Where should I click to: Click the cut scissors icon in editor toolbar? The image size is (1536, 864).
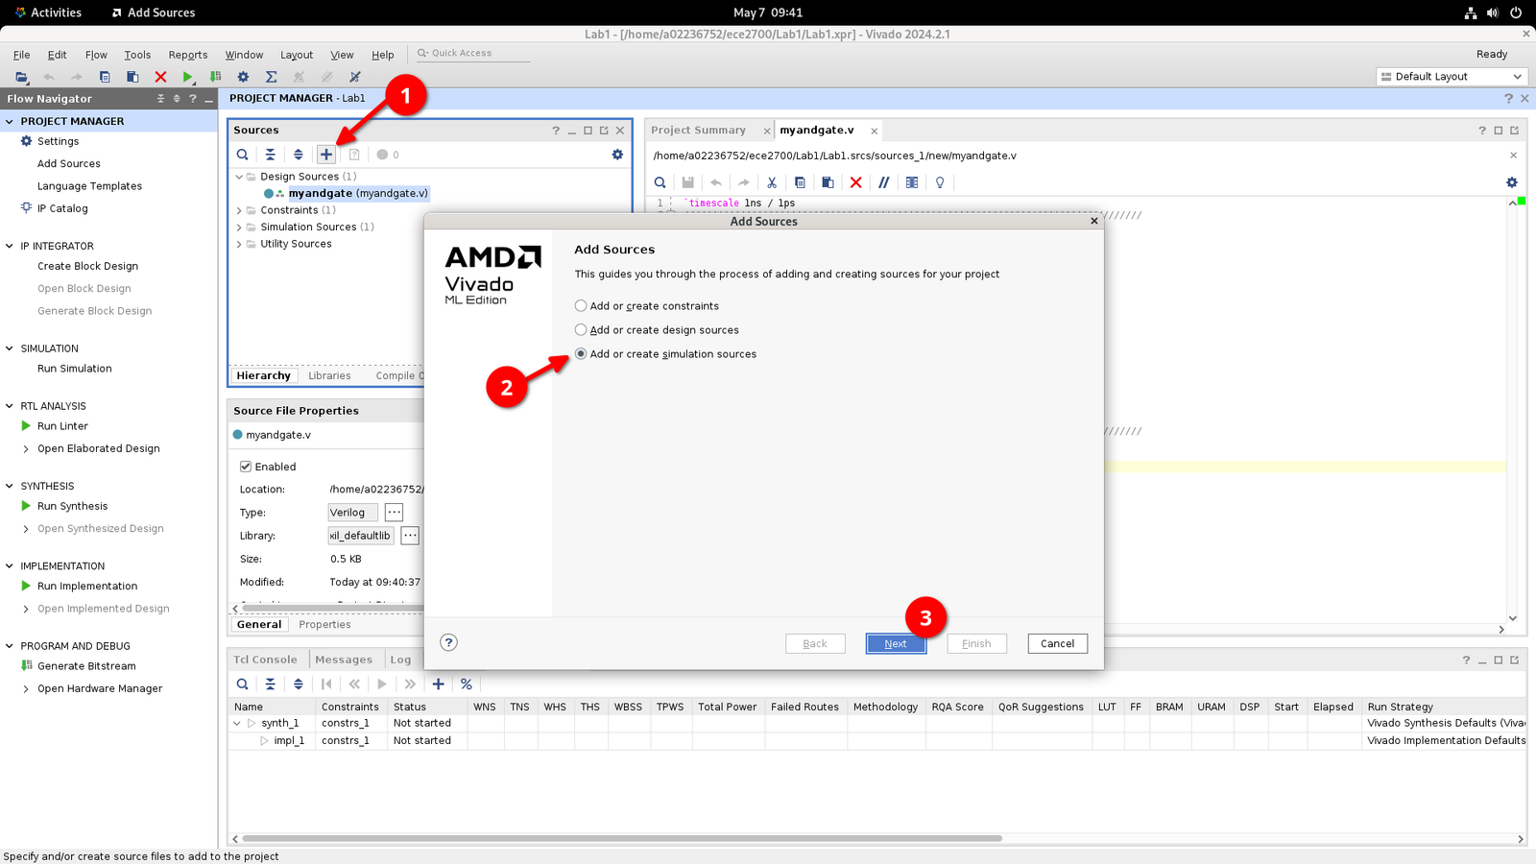click(x=772, y=182)
